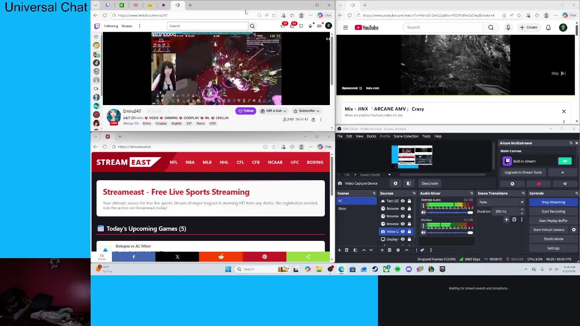This screenshot has width=580, height=326.
Task: Close the Jinx Arcane mix playlist
Action: point(564,111)
